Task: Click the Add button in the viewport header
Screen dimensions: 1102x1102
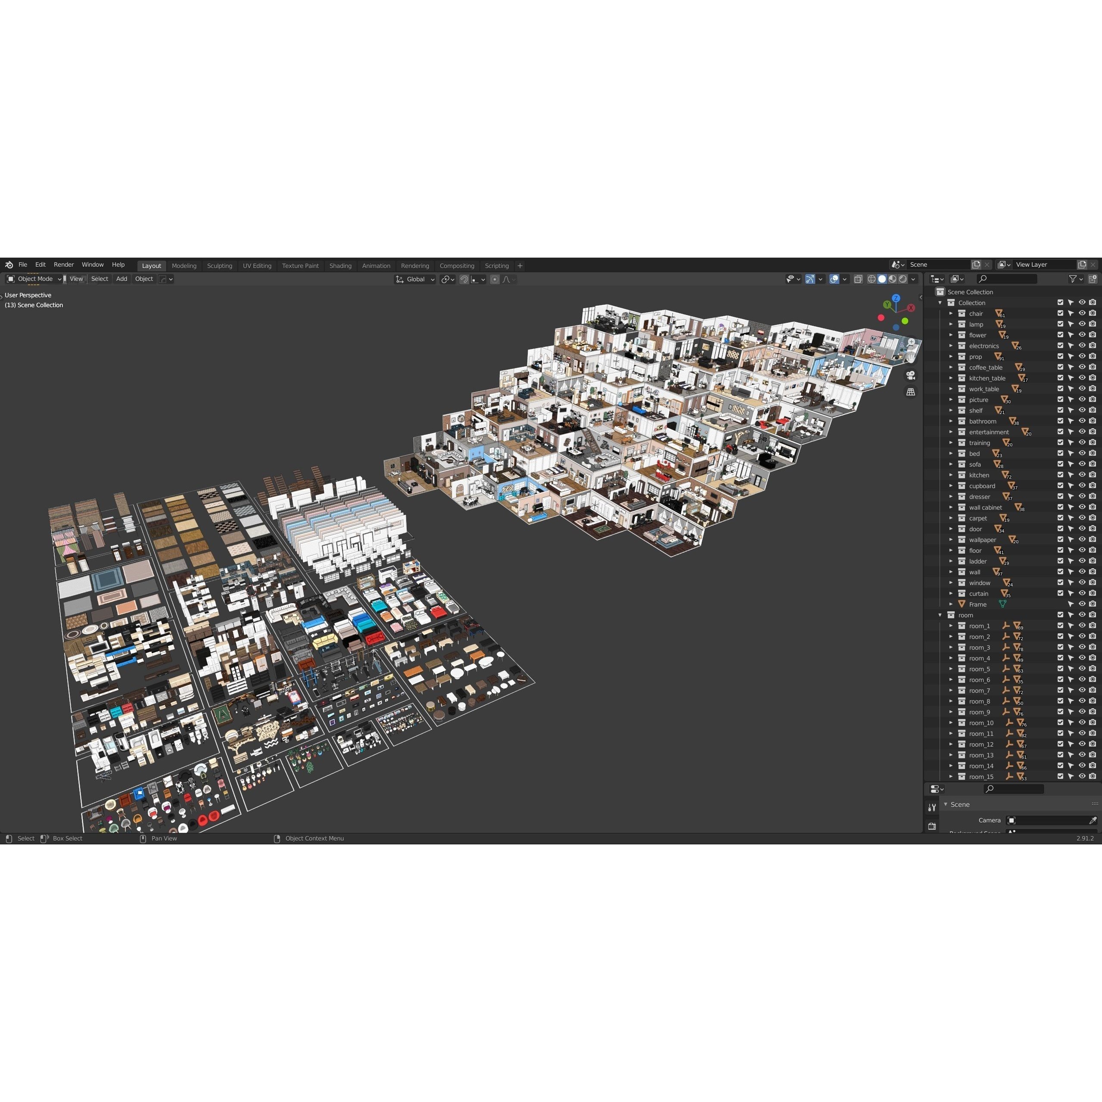Action: pyautogui.click(x=121, y=279)
